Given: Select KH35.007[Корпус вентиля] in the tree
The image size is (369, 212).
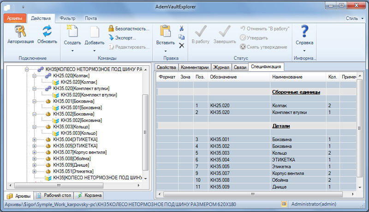Looking at the screenshot, I should click(x=80, y=152).
